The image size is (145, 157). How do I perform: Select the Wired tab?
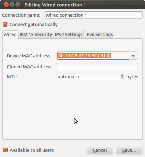pos(10,34)
